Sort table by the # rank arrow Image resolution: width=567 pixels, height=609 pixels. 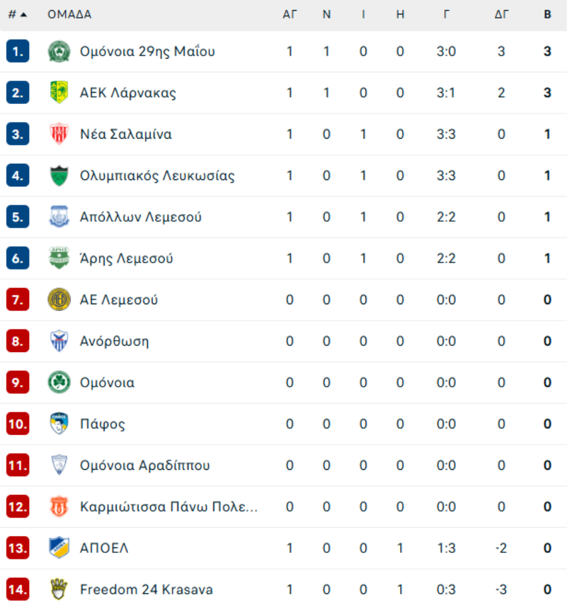pyautogui.click(x=23, y=14)
